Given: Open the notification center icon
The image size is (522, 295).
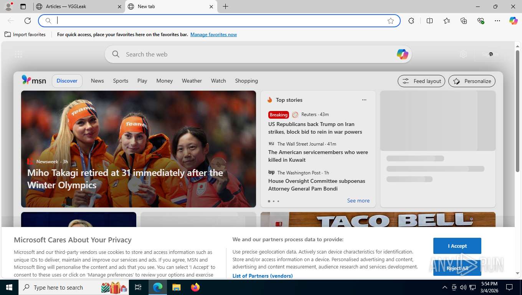Looking at the screenshot, I should [x=509, y=287].
